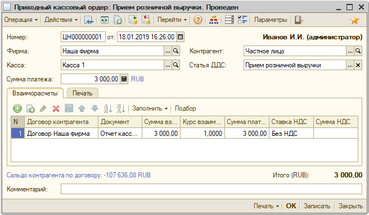Expand the Действия menu
The height and width of the screenshot is (215, 369).
coord(61,20)
